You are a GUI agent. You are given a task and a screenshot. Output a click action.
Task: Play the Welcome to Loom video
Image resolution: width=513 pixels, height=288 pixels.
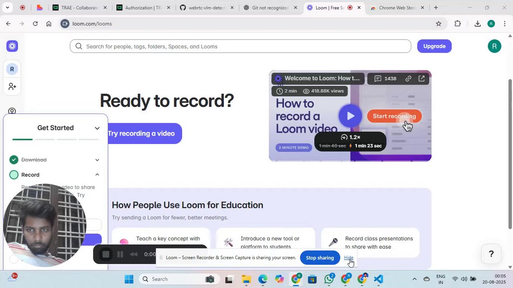[350, 116]
